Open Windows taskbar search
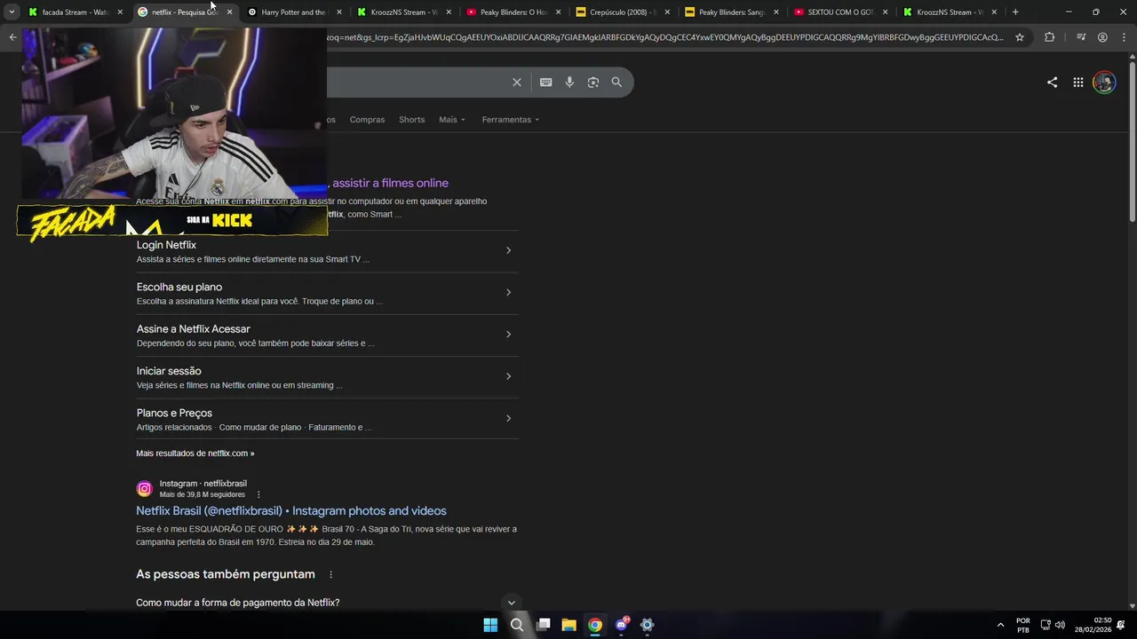This screenshot has height=639, width=1137. pos(516,625)
